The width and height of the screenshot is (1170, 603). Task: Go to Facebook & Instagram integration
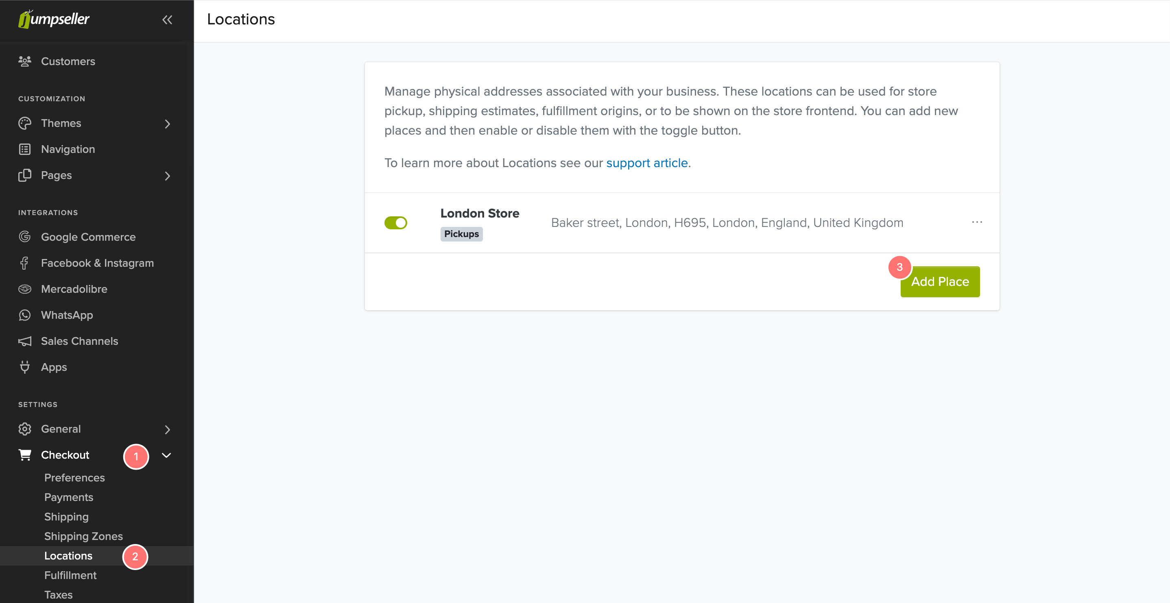[x=97, y=263]
